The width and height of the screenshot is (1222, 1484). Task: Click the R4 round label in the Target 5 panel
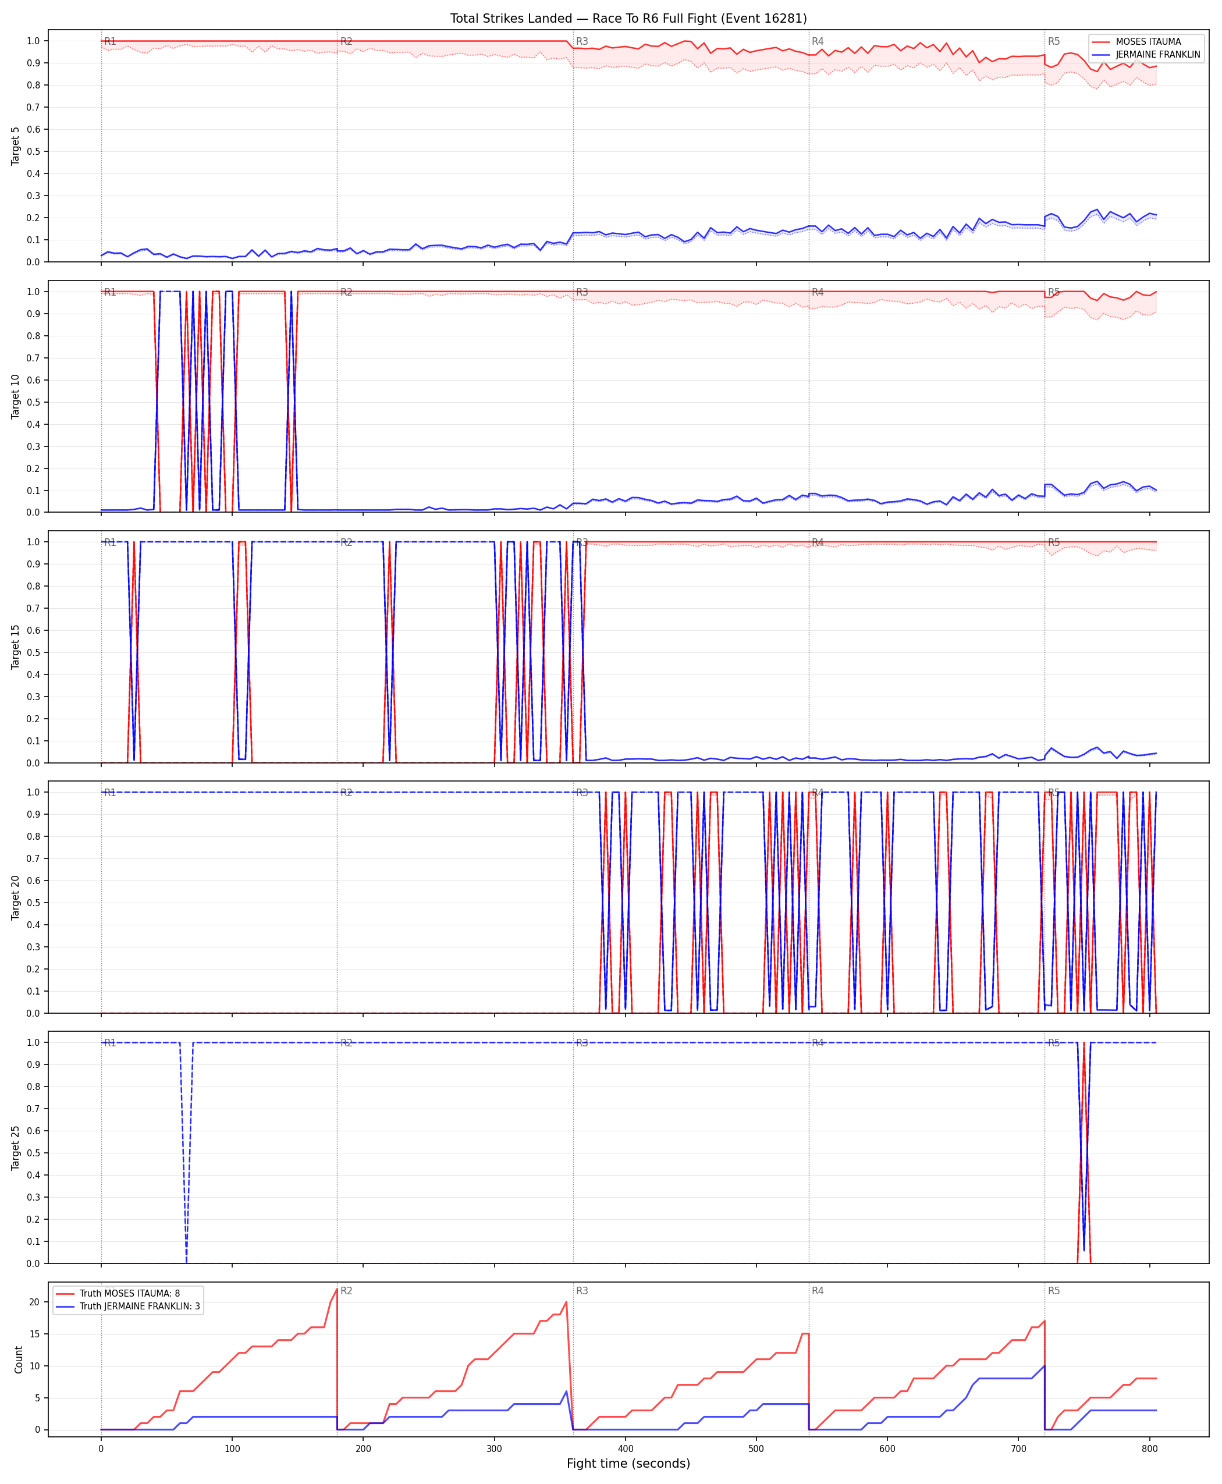tap(818, 41)
